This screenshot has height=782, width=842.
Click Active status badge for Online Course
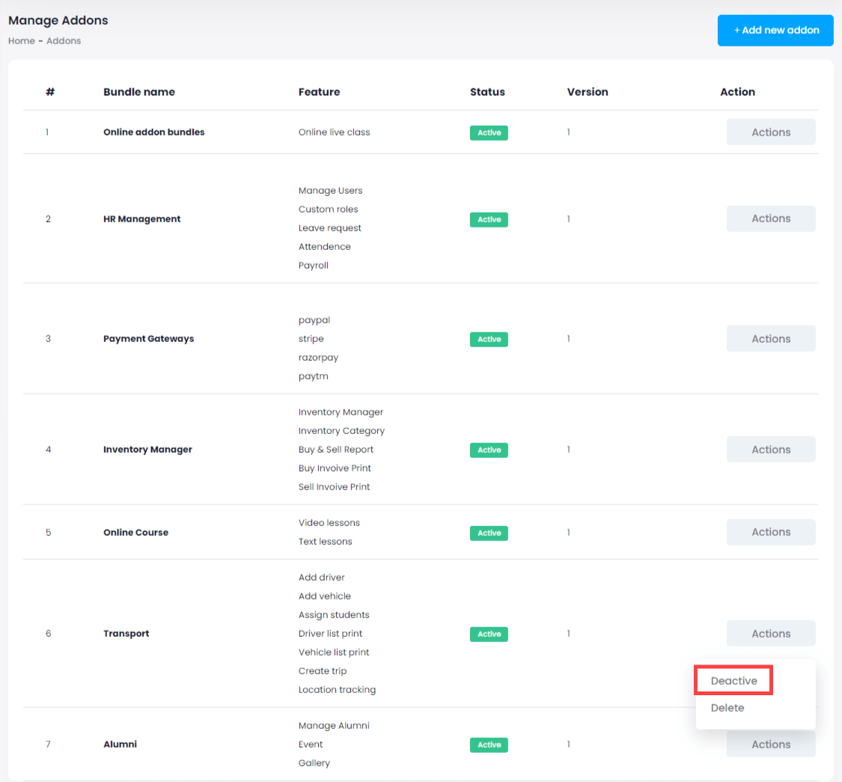tap(489, 533)
